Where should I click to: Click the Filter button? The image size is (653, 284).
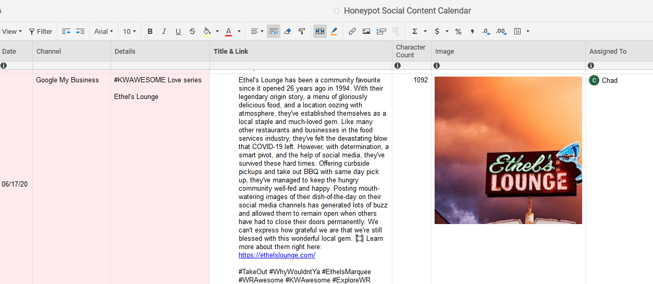[x=40, y=31]
